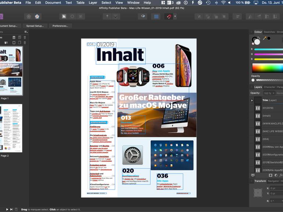Click the play button in status bar
Image resolution: width=283 pixels, height=212 pixels.
point(7,209)
